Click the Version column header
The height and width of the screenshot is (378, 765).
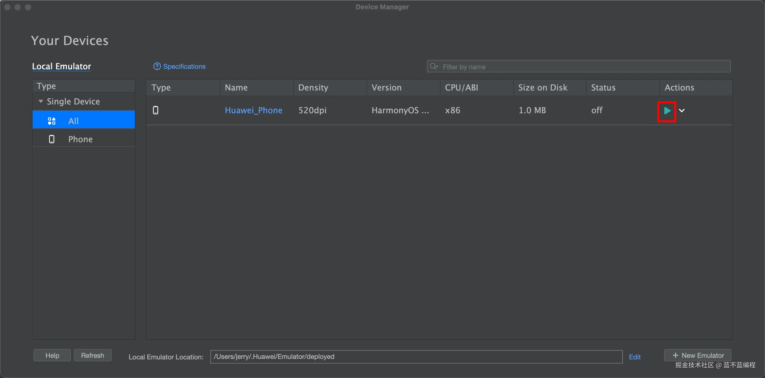[x=386, y=87]
